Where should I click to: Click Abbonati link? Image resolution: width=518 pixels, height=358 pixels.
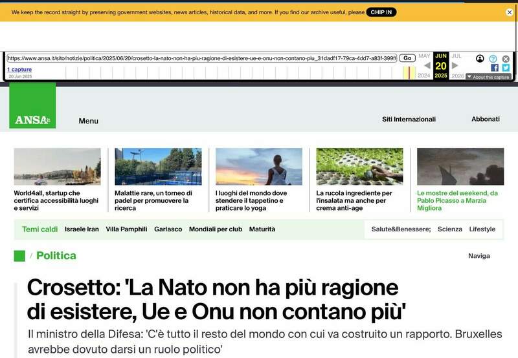[485, 119]
